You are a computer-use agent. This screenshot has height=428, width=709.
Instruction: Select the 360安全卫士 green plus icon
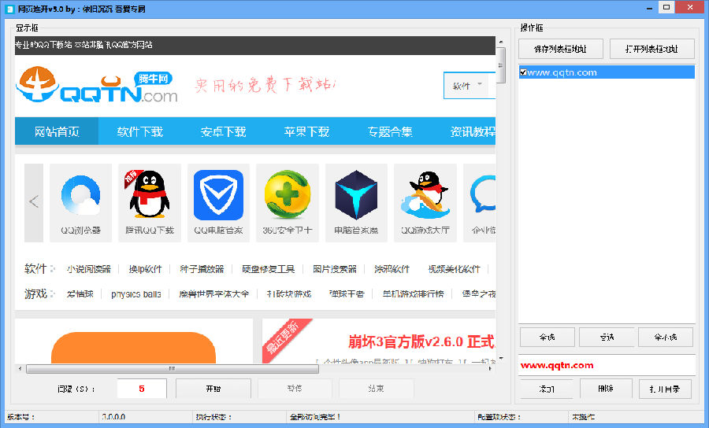pos(288,194)
